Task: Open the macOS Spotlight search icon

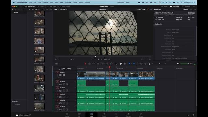Action: [x=178, y=2]
